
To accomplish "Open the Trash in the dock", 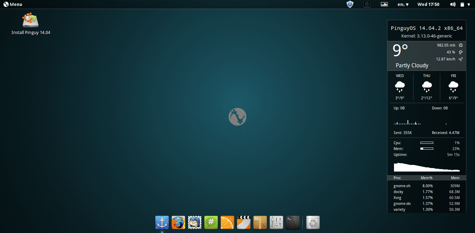I will click(313, 223).
